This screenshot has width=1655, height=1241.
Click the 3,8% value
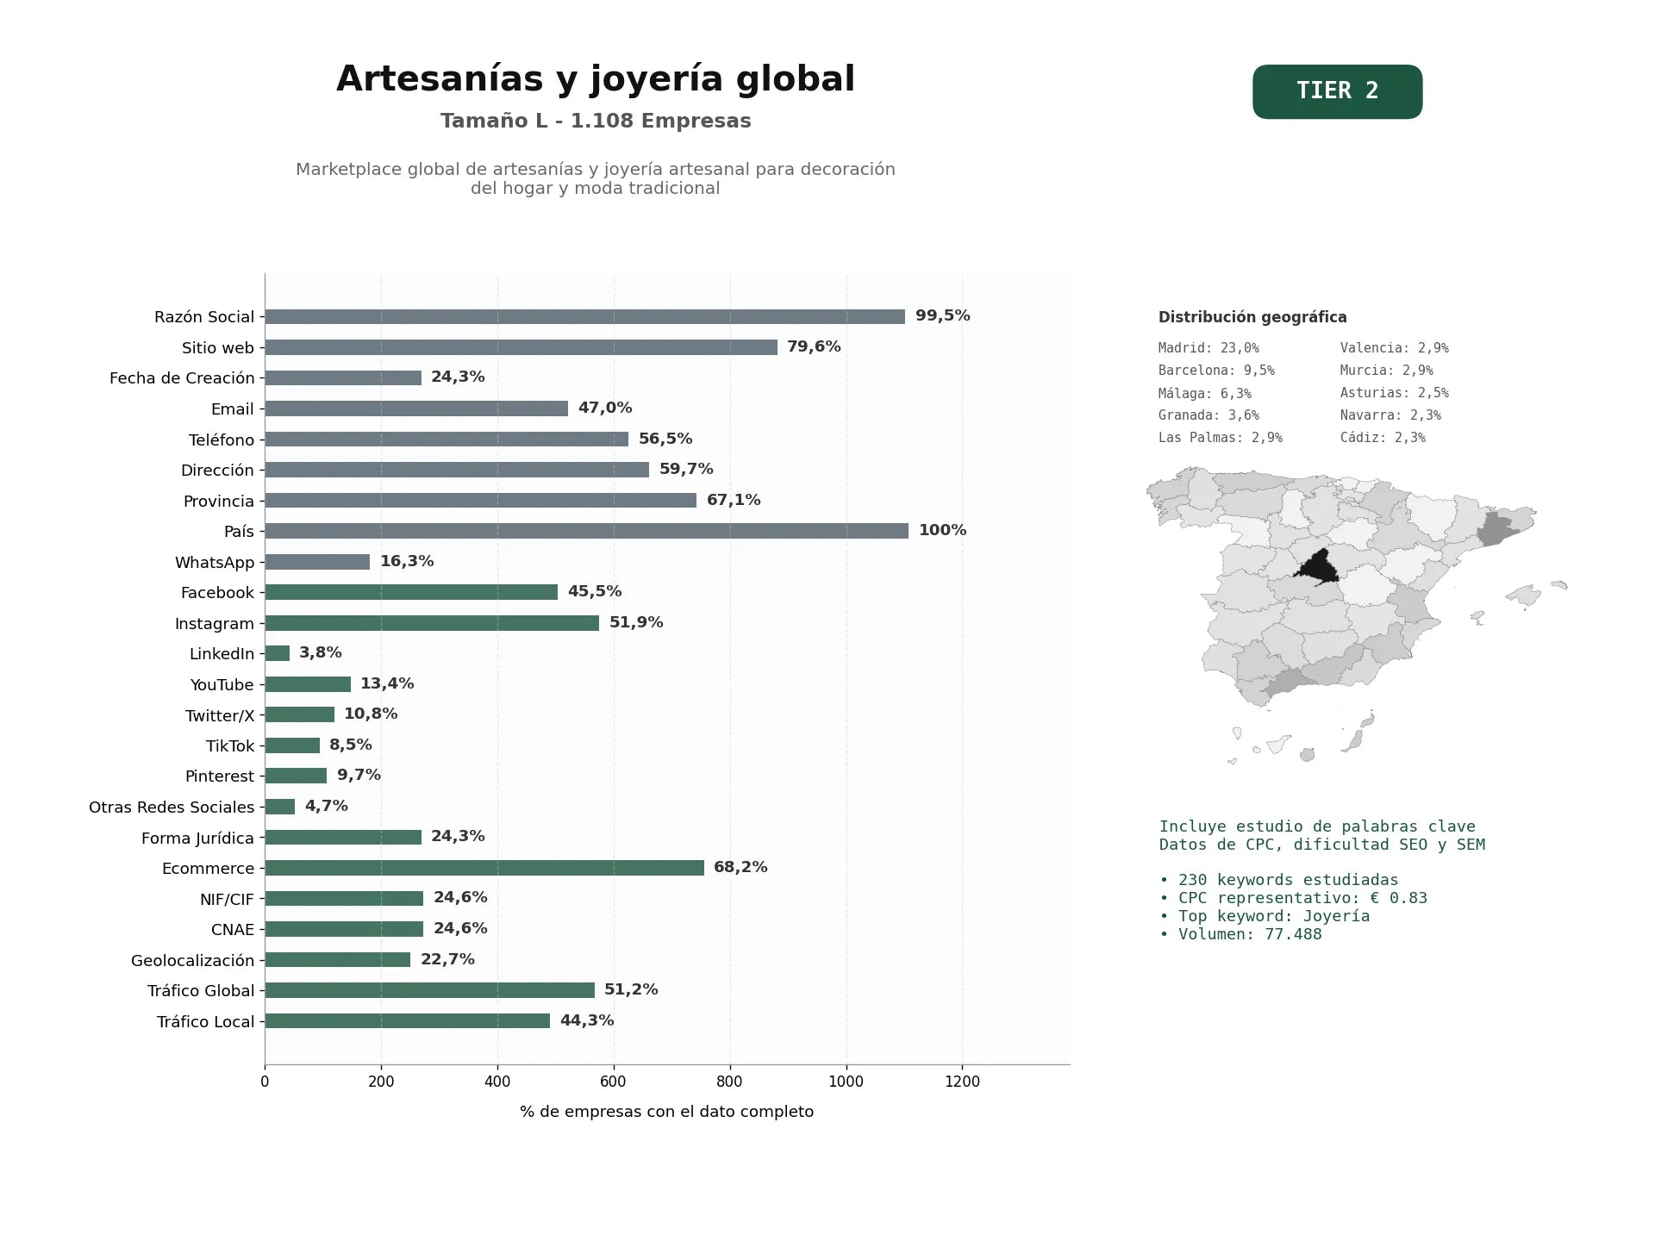321,652
